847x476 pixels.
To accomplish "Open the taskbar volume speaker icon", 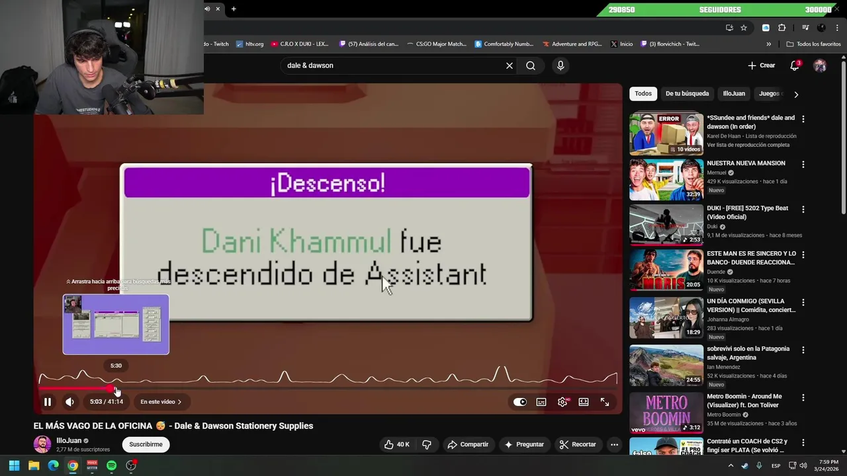I will pyautogui.click(x=803, y=465).
